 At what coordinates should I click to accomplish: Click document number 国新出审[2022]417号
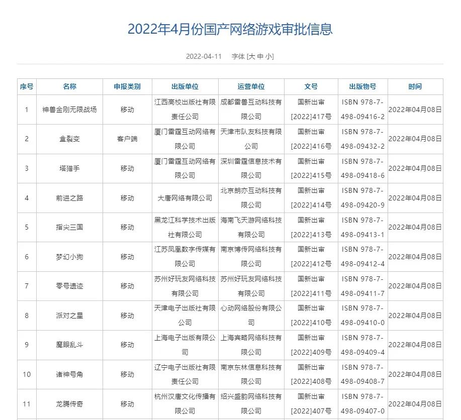click(x=311, y=110)
